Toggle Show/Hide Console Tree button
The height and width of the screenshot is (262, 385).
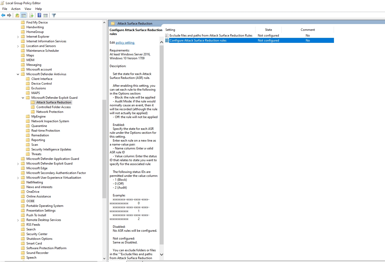[24, 15]
